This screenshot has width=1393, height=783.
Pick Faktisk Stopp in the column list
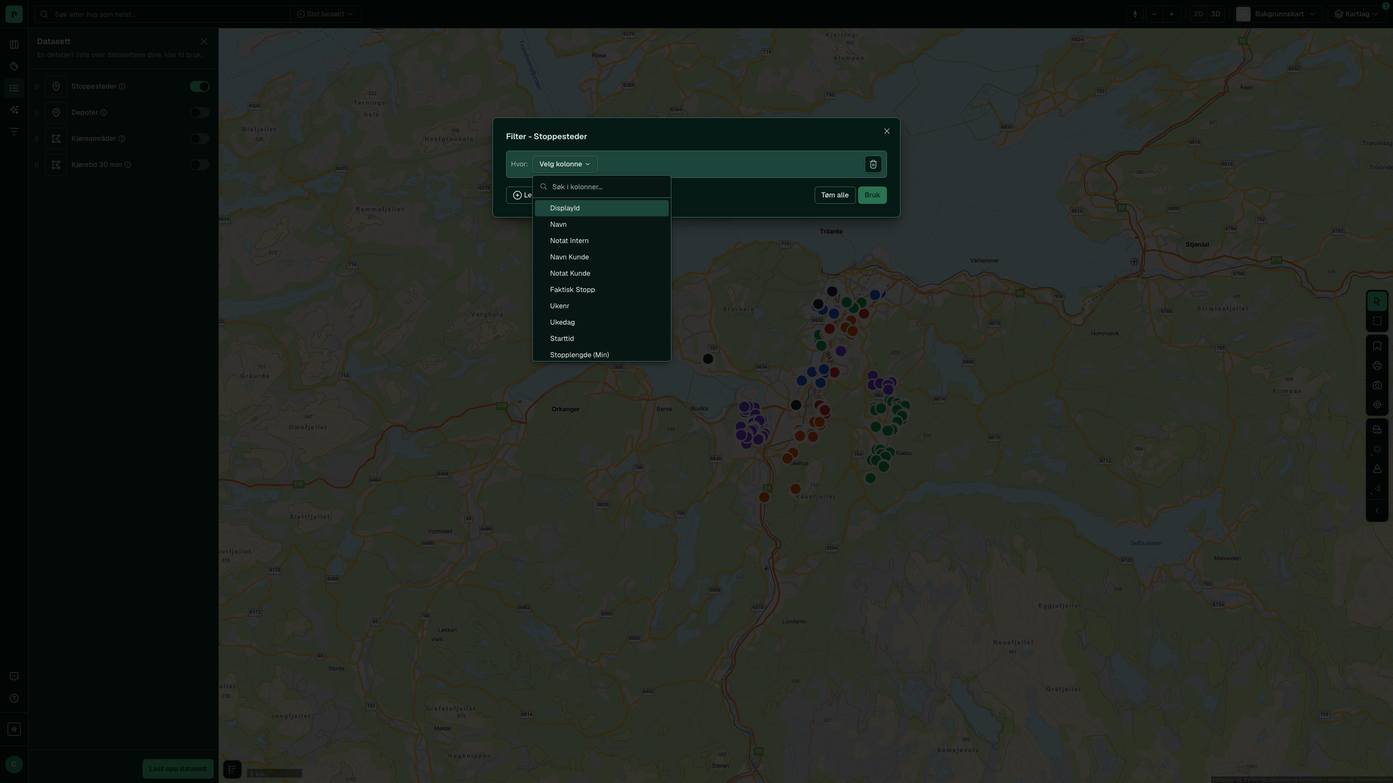[x=601, y=290]
